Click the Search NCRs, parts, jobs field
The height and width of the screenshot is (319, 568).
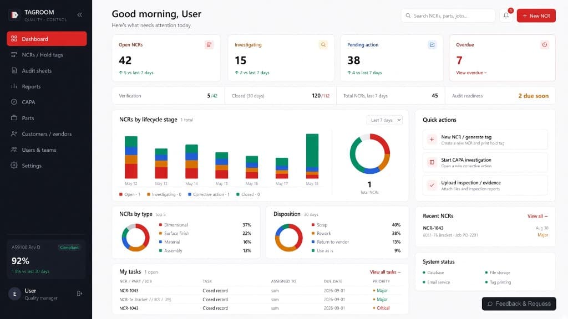[x=448, y=16]
